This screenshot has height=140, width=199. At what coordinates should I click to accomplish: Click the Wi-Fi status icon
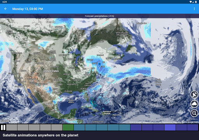point(190,2)
